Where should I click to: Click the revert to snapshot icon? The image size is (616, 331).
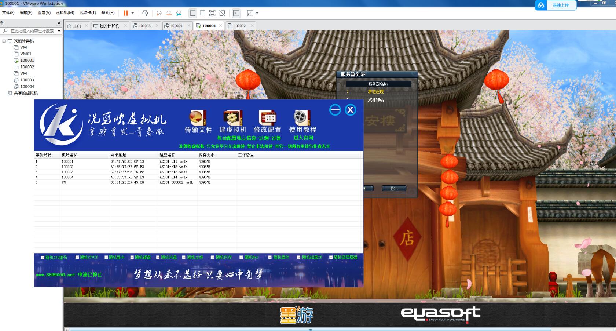click(169, 13)
